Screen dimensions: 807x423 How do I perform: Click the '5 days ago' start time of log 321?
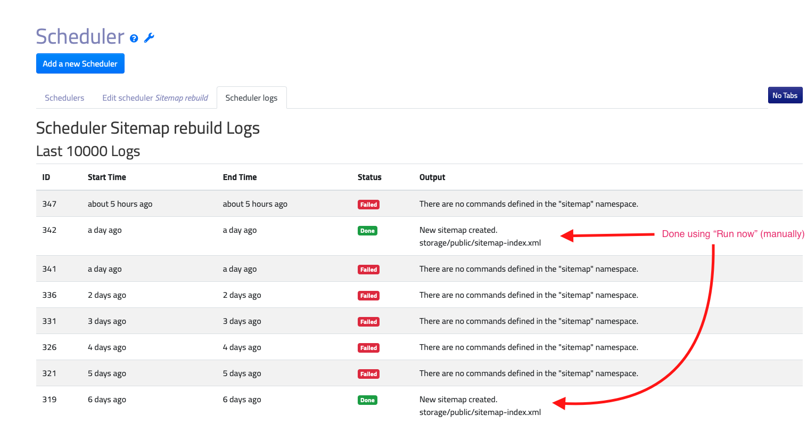107,373
